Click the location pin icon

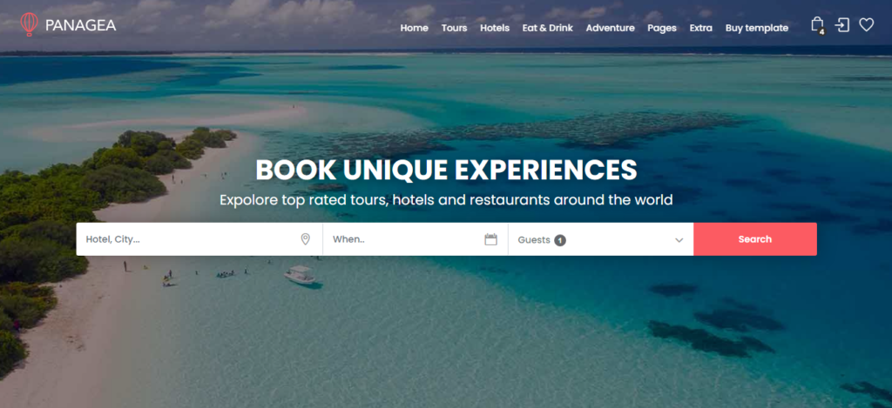tap(306, 239)
